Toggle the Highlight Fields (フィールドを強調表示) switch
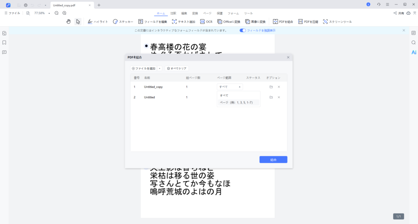This screenshot has width=418, height=224. click(x=242, y=30)
